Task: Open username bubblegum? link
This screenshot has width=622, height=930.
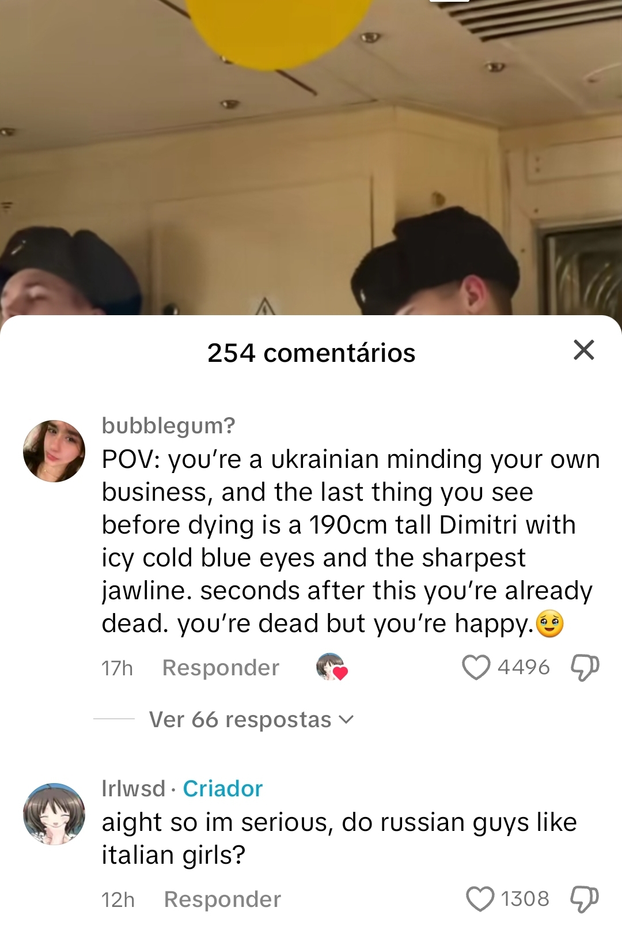Action: [169, 425]
